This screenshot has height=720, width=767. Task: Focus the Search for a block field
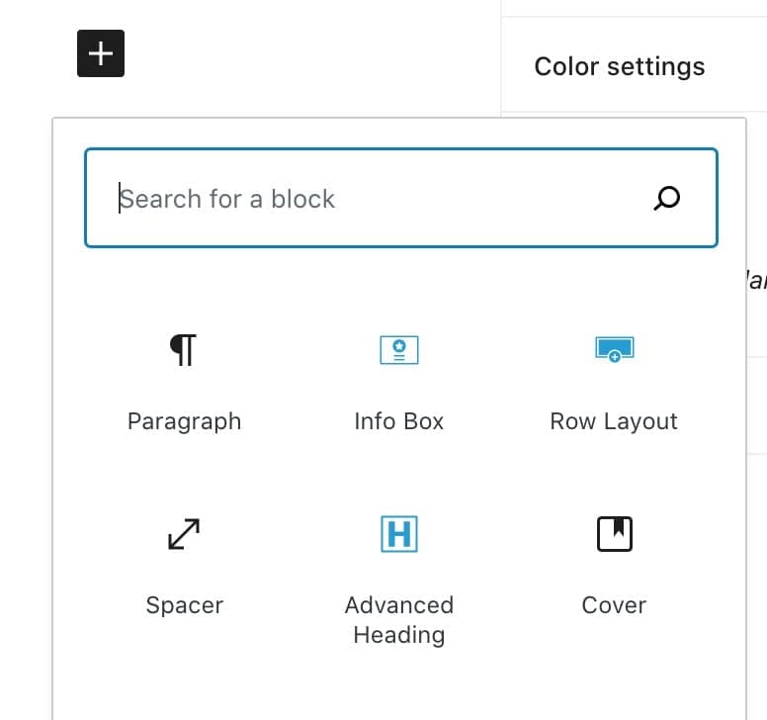pyautogui.click(x=401, y=198)
